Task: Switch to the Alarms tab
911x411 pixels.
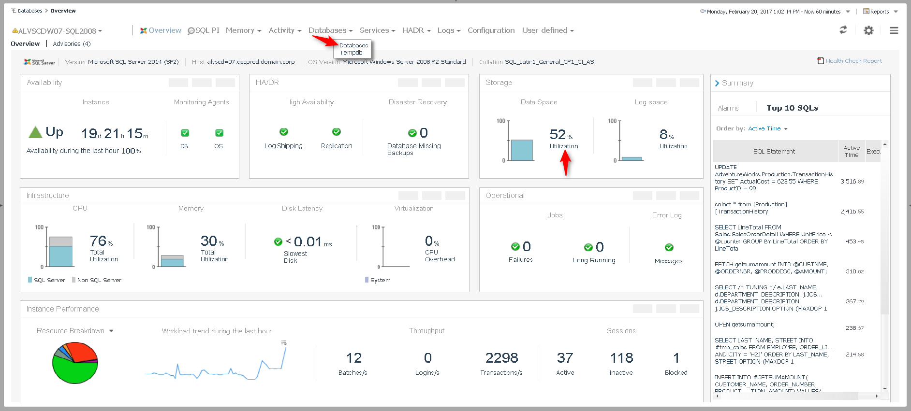Action: 728,108
